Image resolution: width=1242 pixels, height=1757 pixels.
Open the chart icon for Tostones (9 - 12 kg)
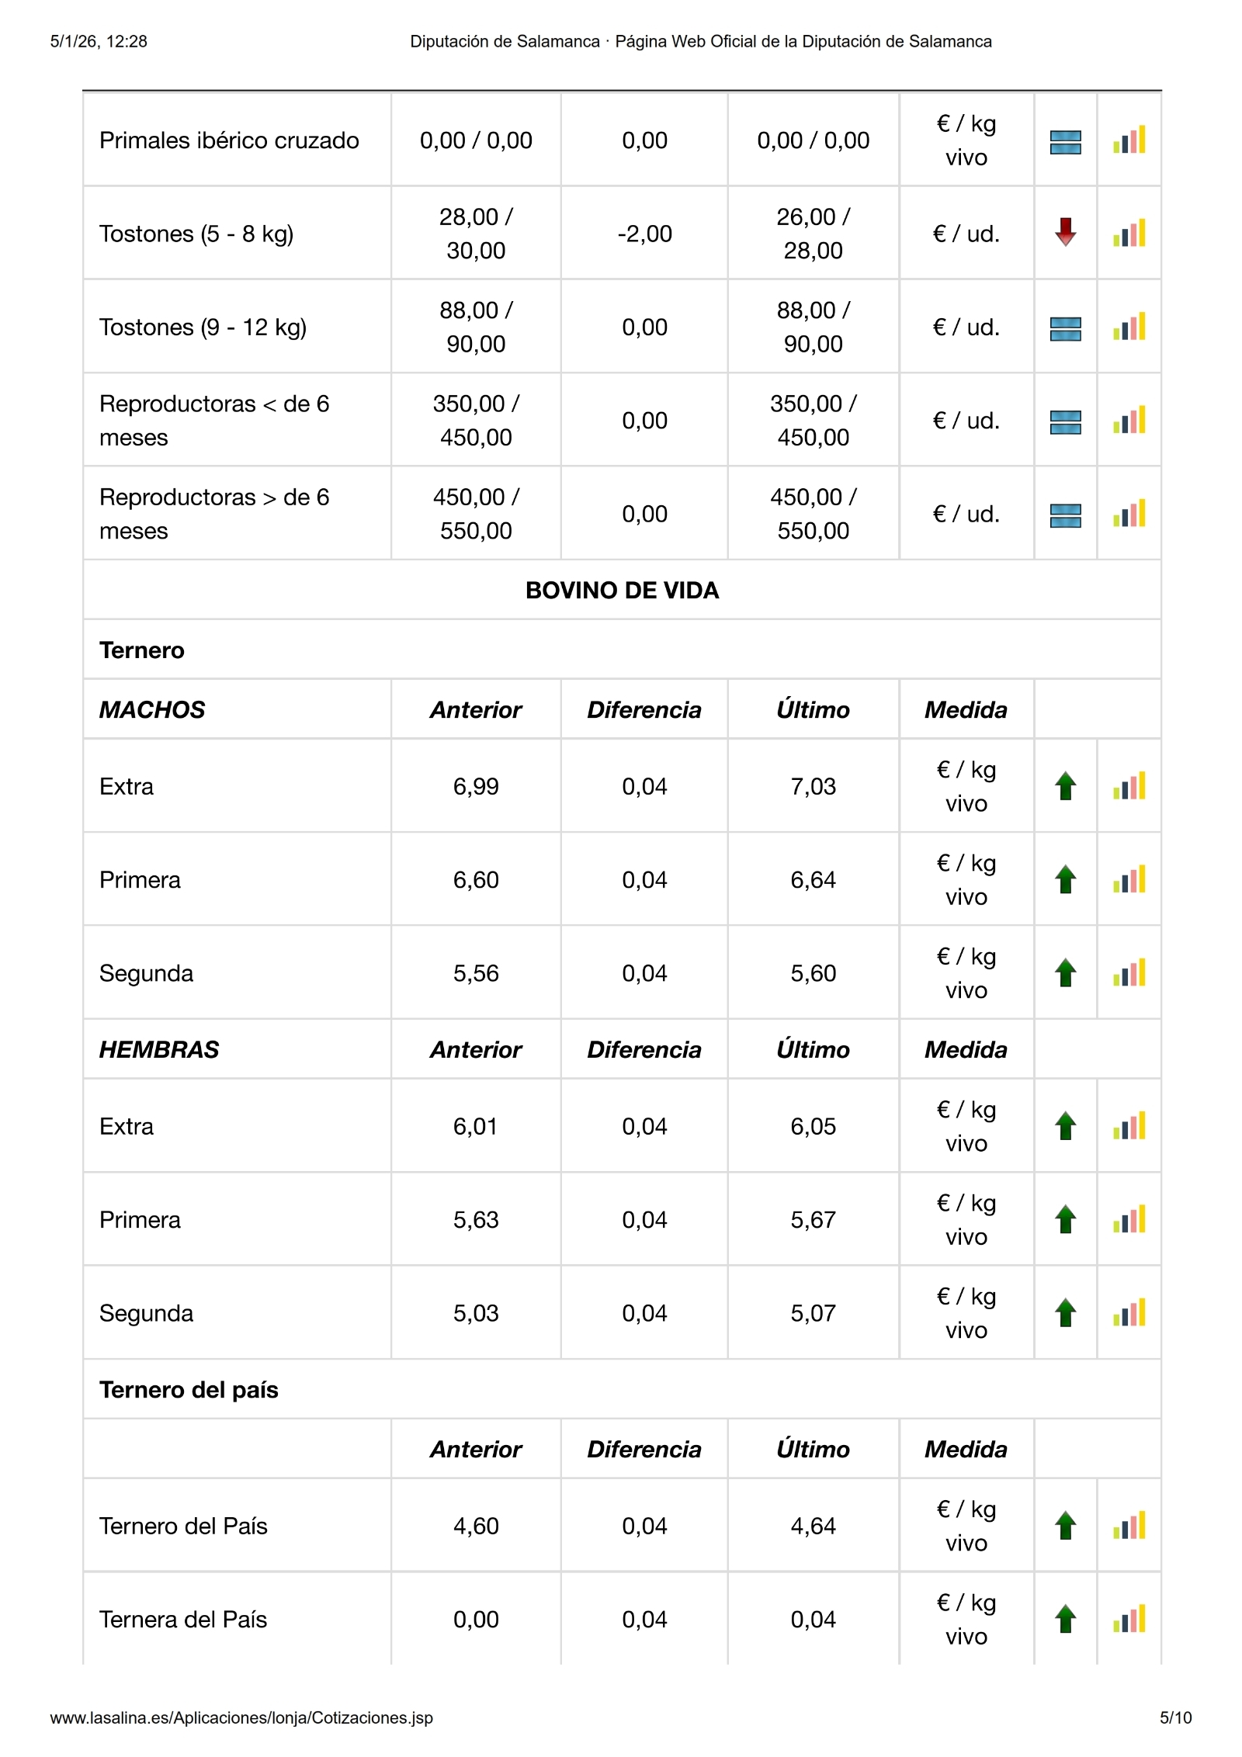tap(1129, 327)
